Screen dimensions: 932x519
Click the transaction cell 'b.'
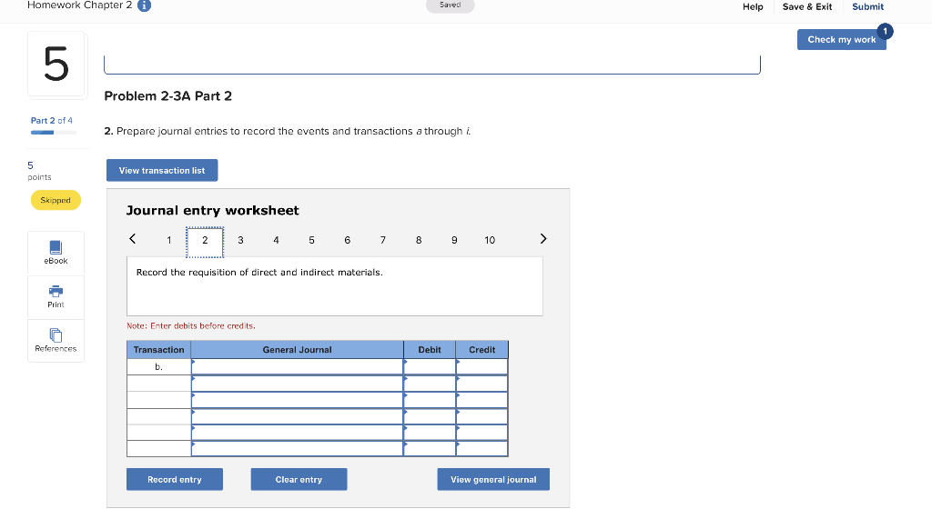pyautogui.click(x=158, y=367)
